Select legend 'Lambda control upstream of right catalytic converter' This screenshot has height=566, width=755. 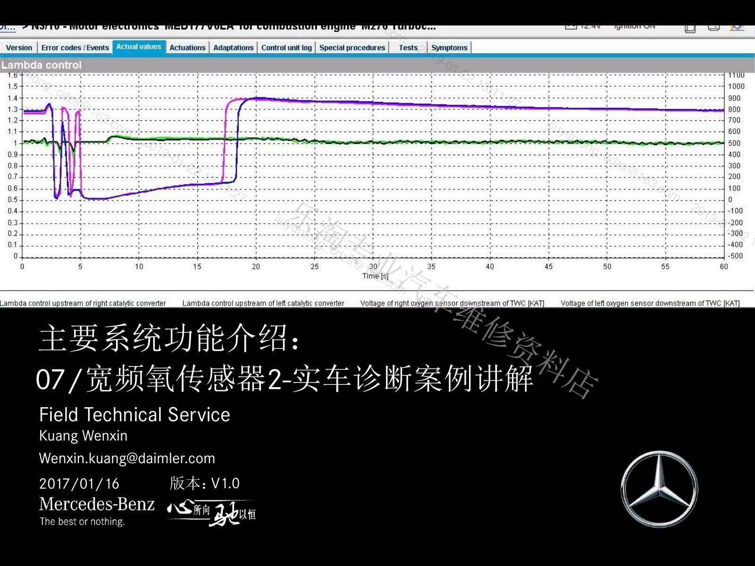pyautogui.click(x=83, y=303)
